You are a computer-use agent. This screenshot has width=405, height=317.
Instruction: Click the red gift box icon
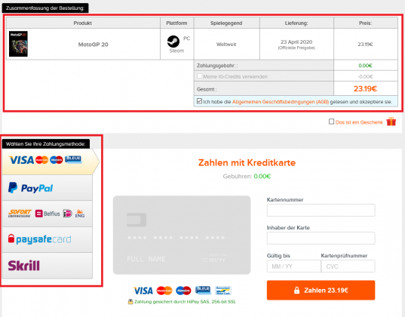click(x=391, y=122)
